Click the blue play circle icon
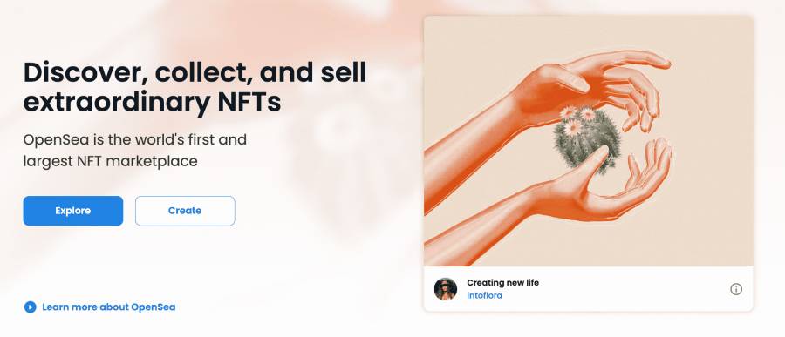Image resolution: width=785 pixels, height=337 pixels. (30, 307)
